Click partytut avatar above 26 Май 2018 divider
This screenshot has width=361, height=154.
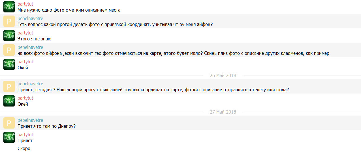pos(9,64)
